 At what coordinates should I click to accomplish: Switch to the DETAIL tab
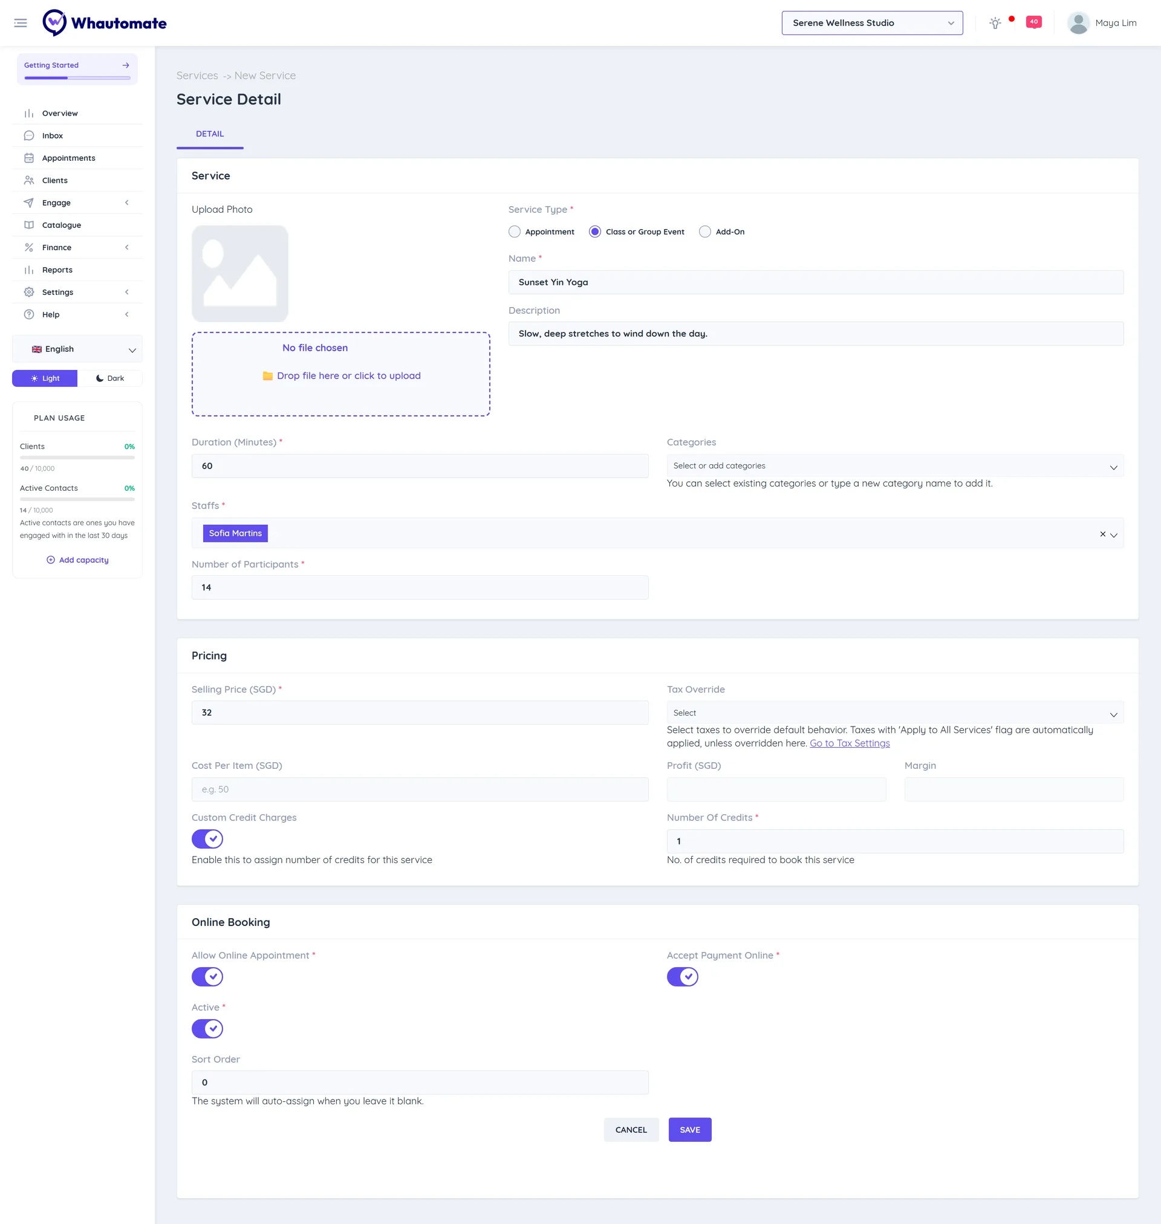coord(210,134)
